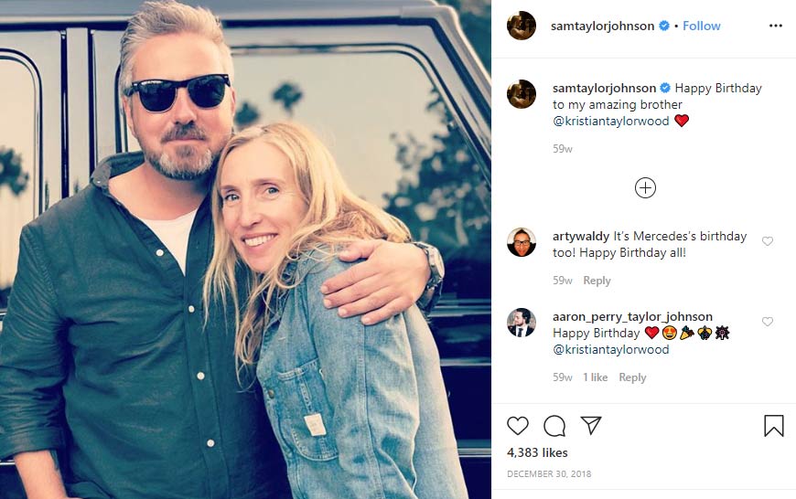Open the artywaldy username link

point(581,236)
